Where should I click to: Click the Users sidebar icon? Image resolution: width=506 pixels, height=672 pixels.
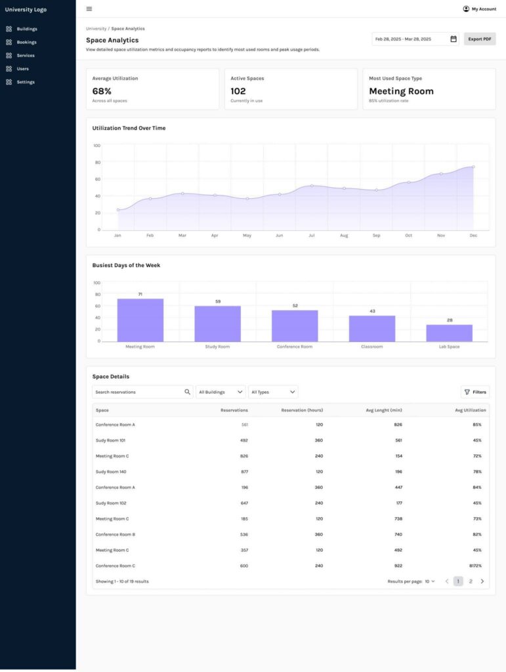click(x=9, y=68)
